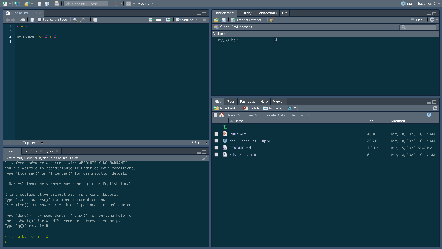Switch to the Connections tab
442x249 pixels.
[x=266, y=13]
